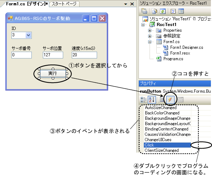The height and width of the screenshot is (175, 212).
Task: Select the AutoSizeChanged event row
Action: point(167,108)
